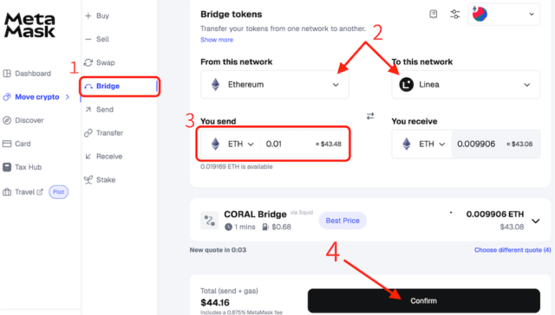Expand the CORAL Bridge quote details
Viewport: 555px width, 315px height.
(x=536, y=221)
